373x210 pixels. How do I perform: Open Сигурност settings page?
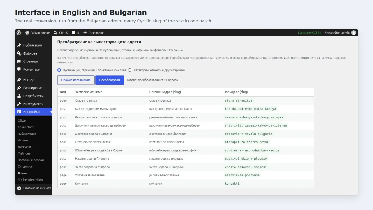point(25,167)
